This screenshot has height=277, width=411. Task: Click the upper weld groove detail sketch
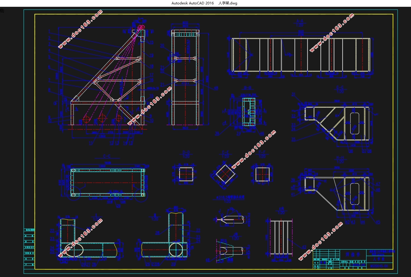click(231, 219)
